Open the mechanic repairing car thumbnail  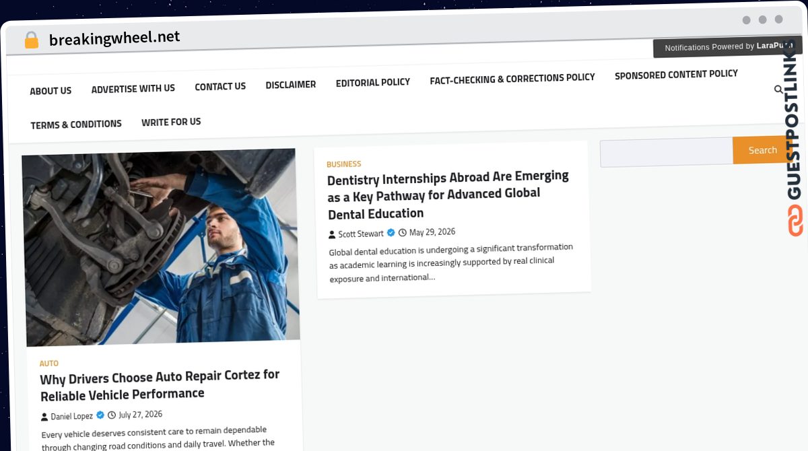point(160,247)
